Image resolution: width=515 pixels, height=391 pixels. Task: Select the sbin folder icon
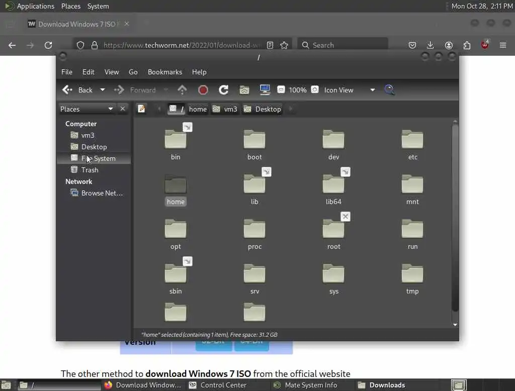pos(176,273)
